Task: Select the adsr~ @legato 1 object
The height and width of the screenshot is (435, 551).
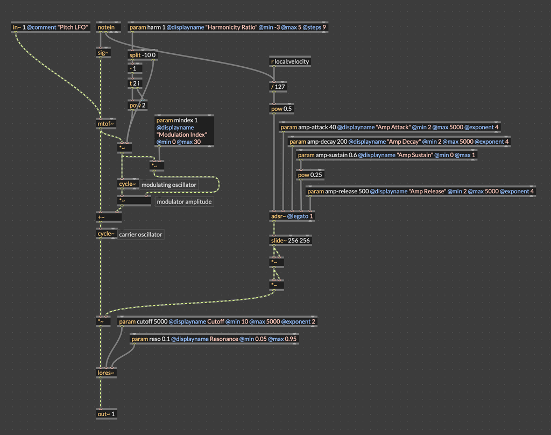Action: [x=292, y=216]
